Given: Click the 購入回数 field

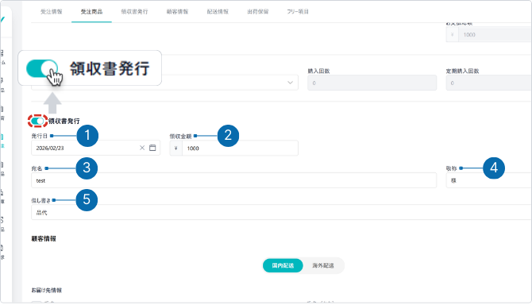Looking at the screenshot, I should pyautogui.click(x=372, y=83).
